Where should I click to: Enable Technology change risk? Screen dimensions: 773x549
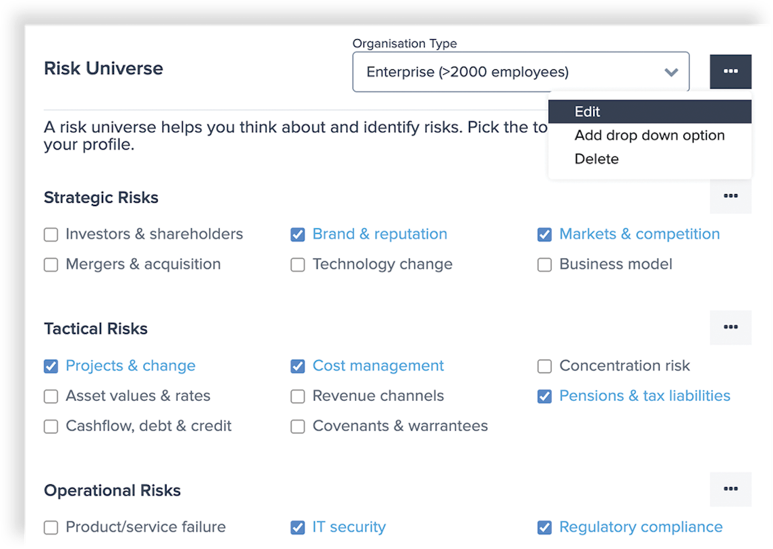(x=297, y=264)
